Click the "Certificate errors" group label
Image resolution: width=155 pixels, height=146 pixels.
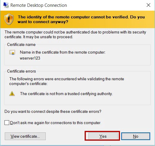21,71
